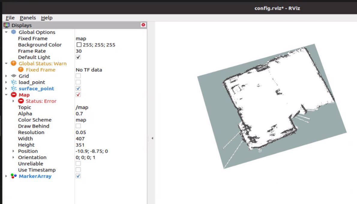Screen dimensions: 357x204
Task: Select Orientation value 0; 0; 0; 1
Action: pyautogui.click(x=85, y=157)
